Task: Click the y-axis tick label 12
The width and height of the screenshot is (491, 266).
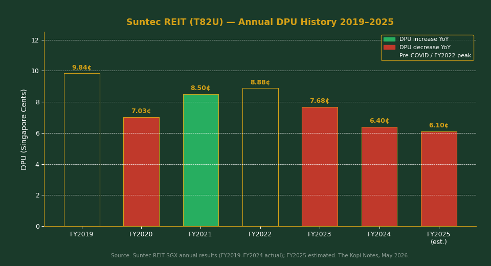Action: (35, 40)
